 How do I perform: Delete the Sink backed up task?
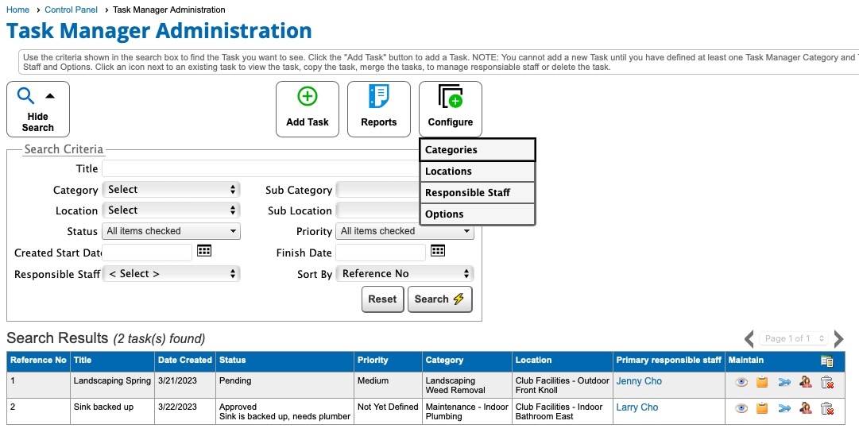[827, 408]
